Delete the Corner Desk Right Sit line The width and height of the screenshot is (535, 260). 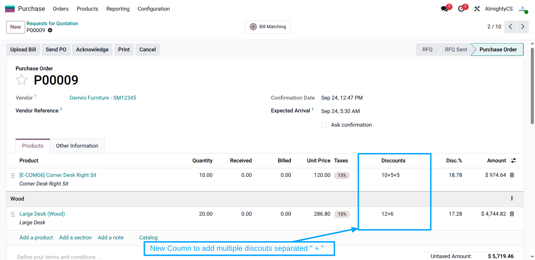[512, 175]
